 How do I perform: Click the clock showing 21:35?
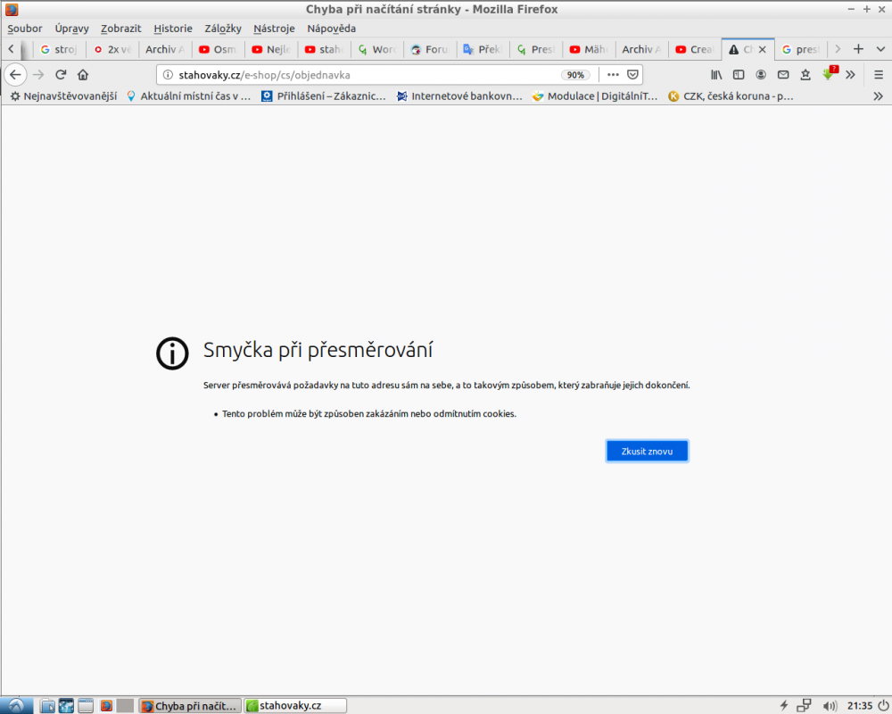(860, 706)
